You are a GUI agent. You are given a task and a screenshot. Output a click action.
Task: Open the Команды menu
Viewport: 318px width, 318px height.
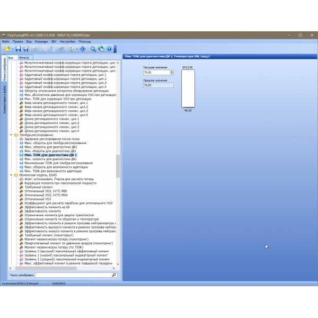(x=41, y=41)
